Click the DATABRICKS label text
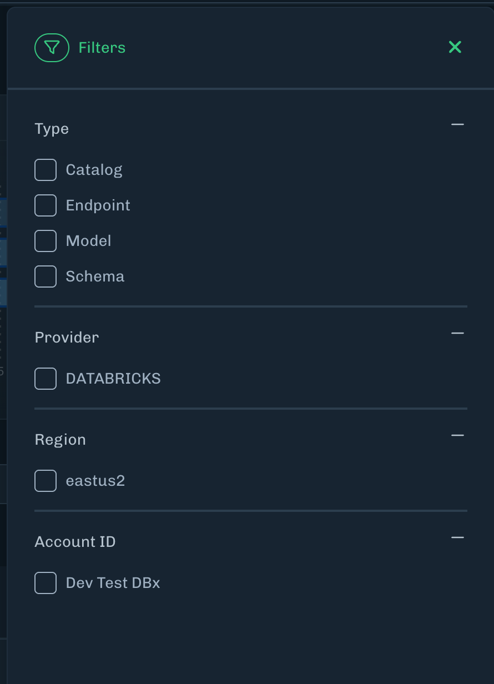 (x=113, y=379)
